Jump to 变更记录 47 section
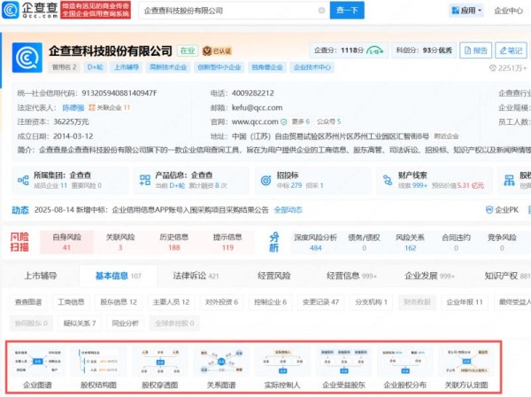This screenshot has width=531, height=397. click(x=320, y=301)
